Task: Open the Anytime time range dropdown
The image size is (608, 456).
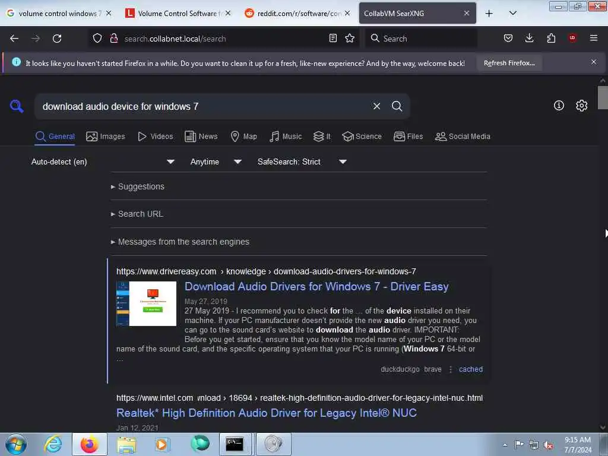Action: pos(216,161)
